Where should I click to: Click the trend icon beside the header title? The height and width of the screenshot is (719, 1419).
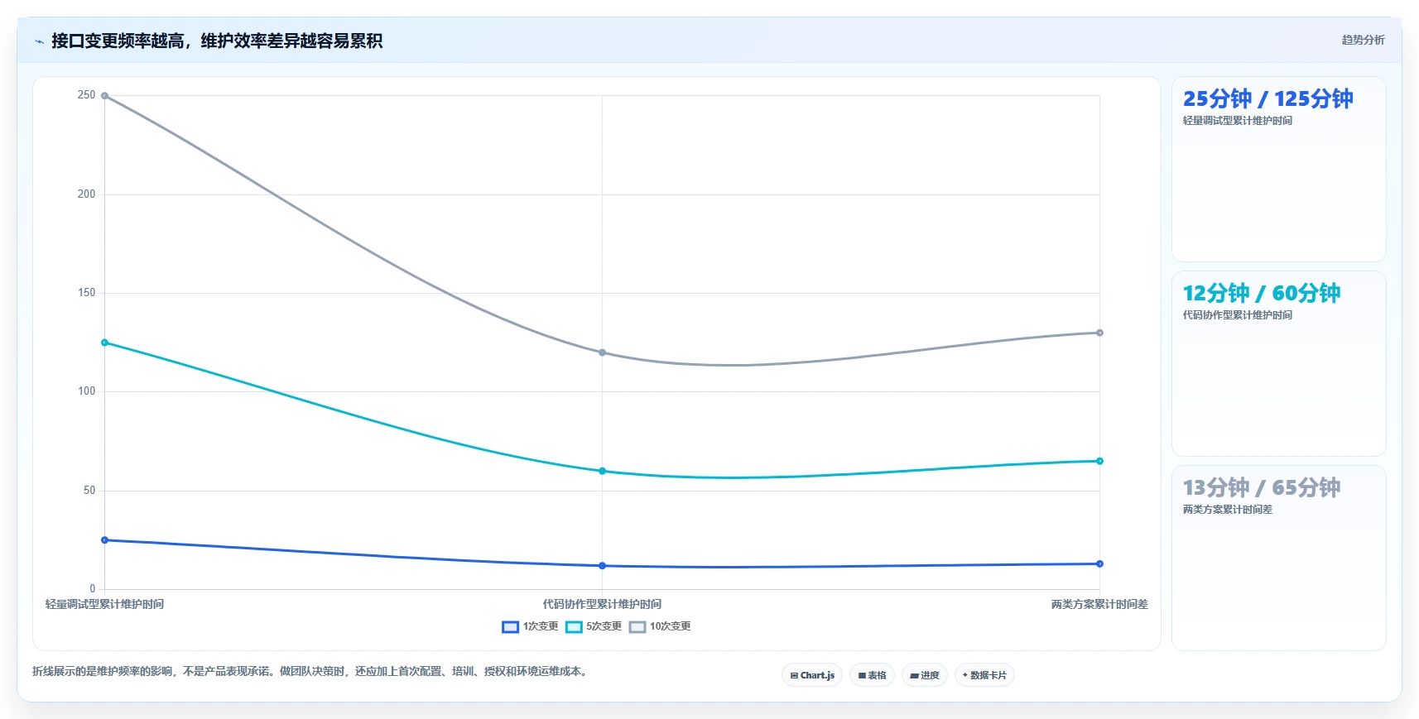tap(39, 41)
